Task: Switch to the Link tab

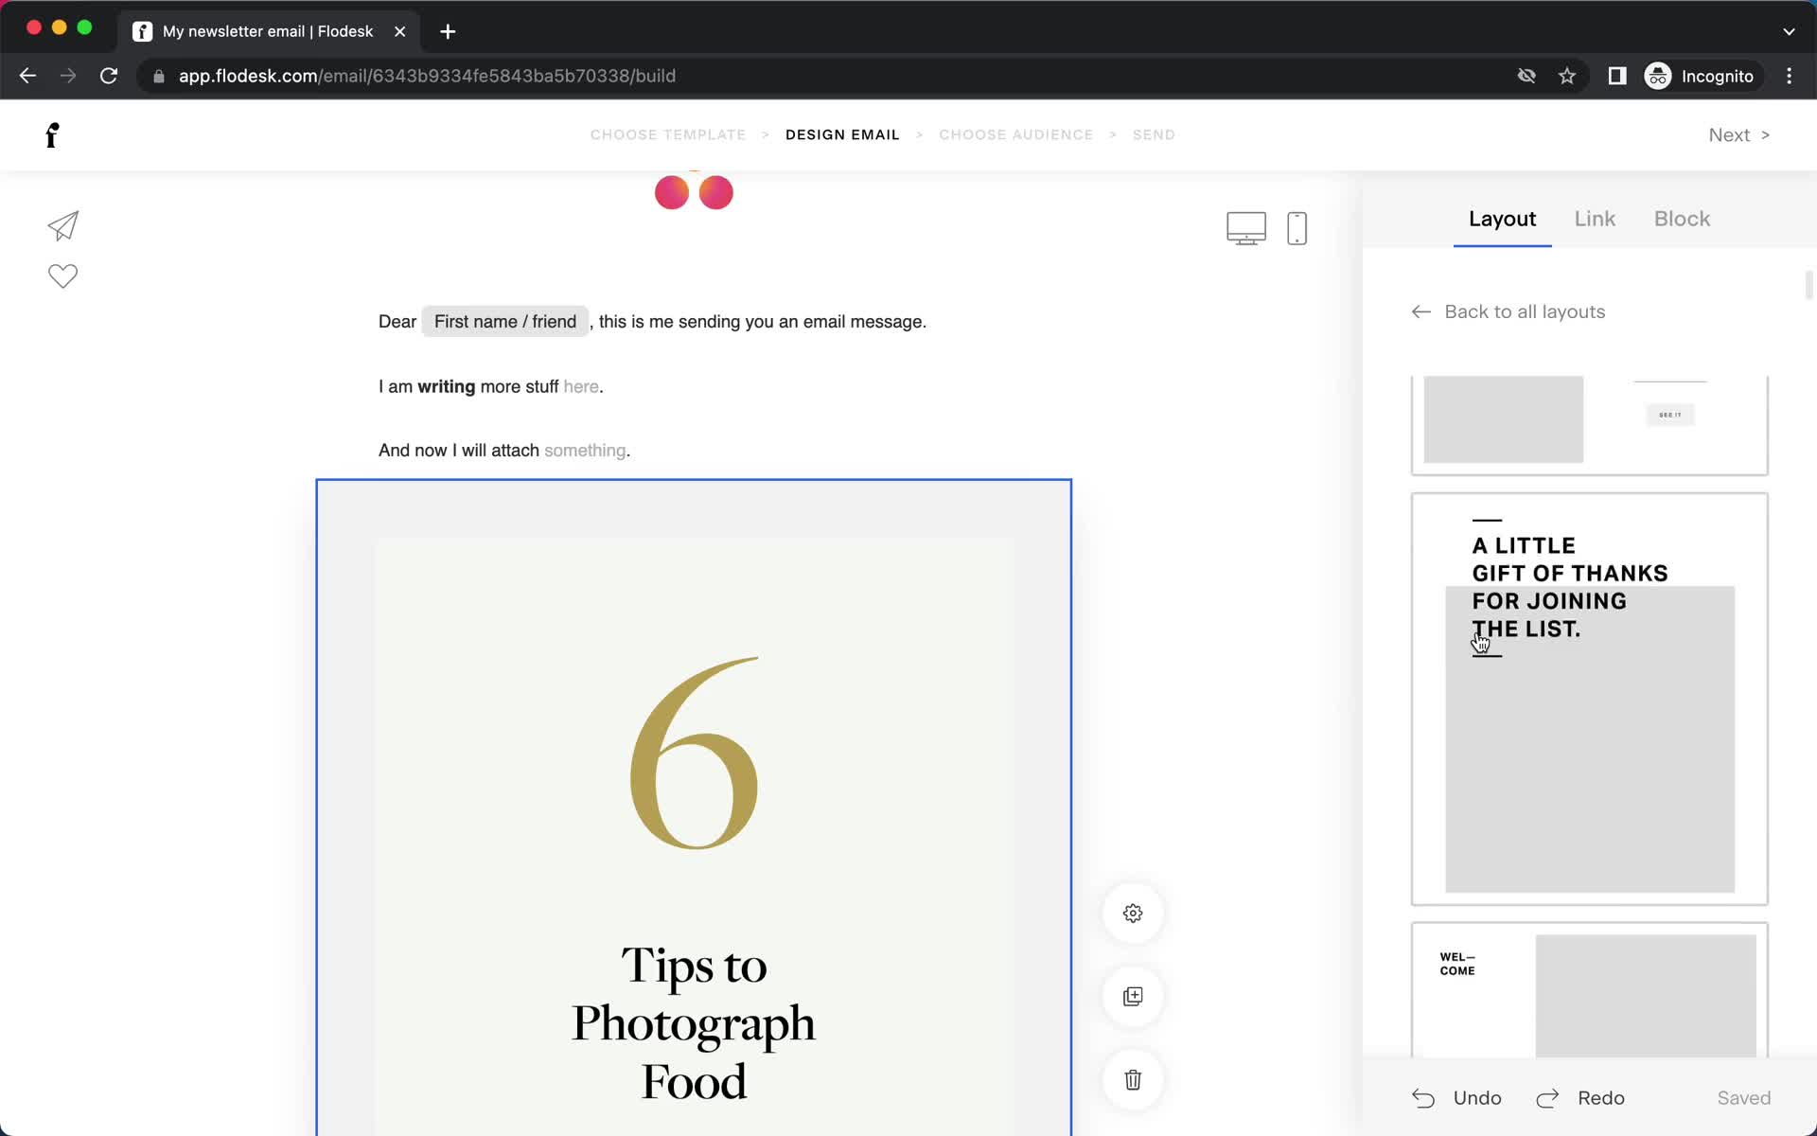Action: coord(1596,219)
